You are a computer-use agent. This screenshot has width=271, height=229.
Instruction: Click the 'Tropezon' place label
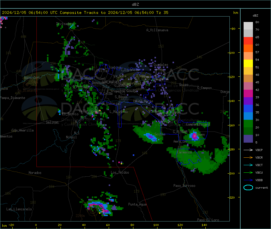coord(118,91)
